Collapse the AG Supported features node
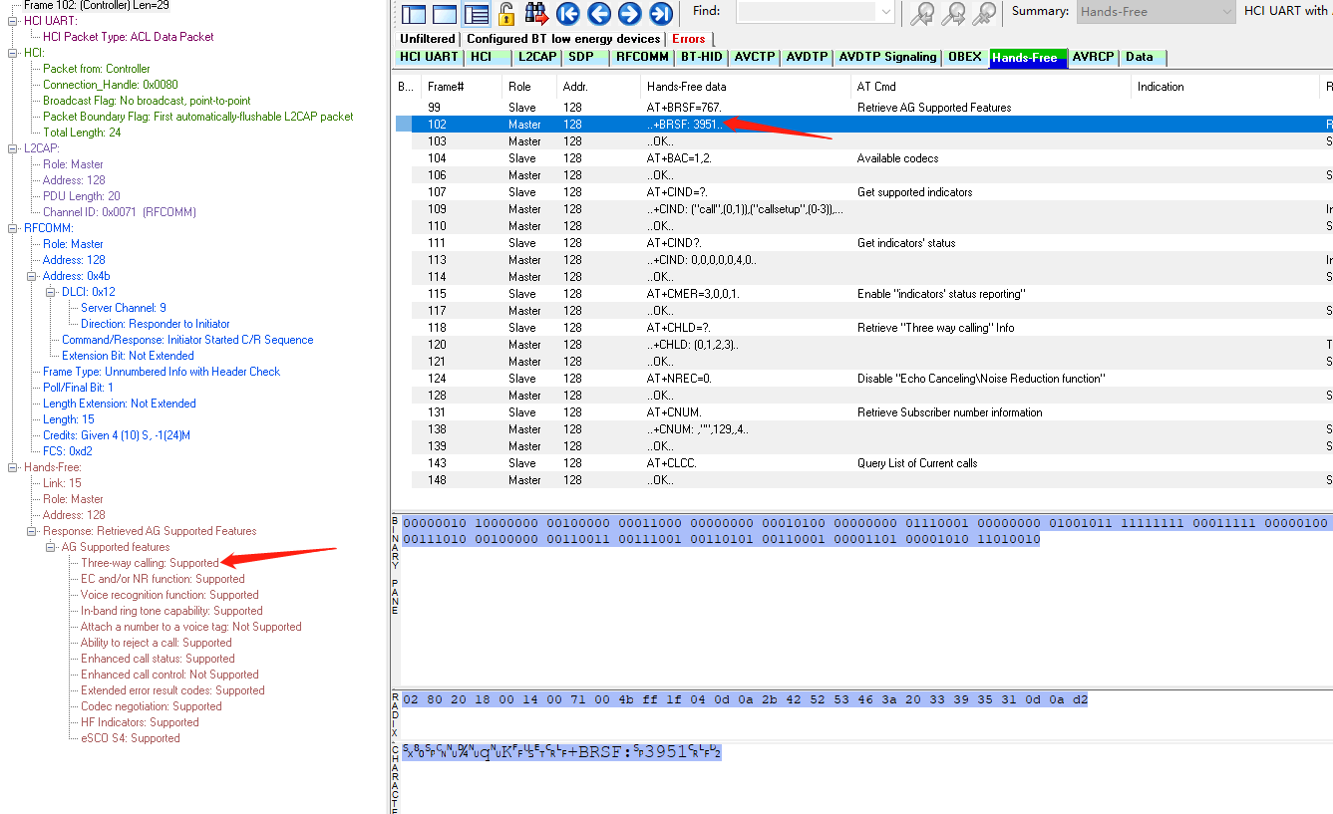 coord(51,547)
